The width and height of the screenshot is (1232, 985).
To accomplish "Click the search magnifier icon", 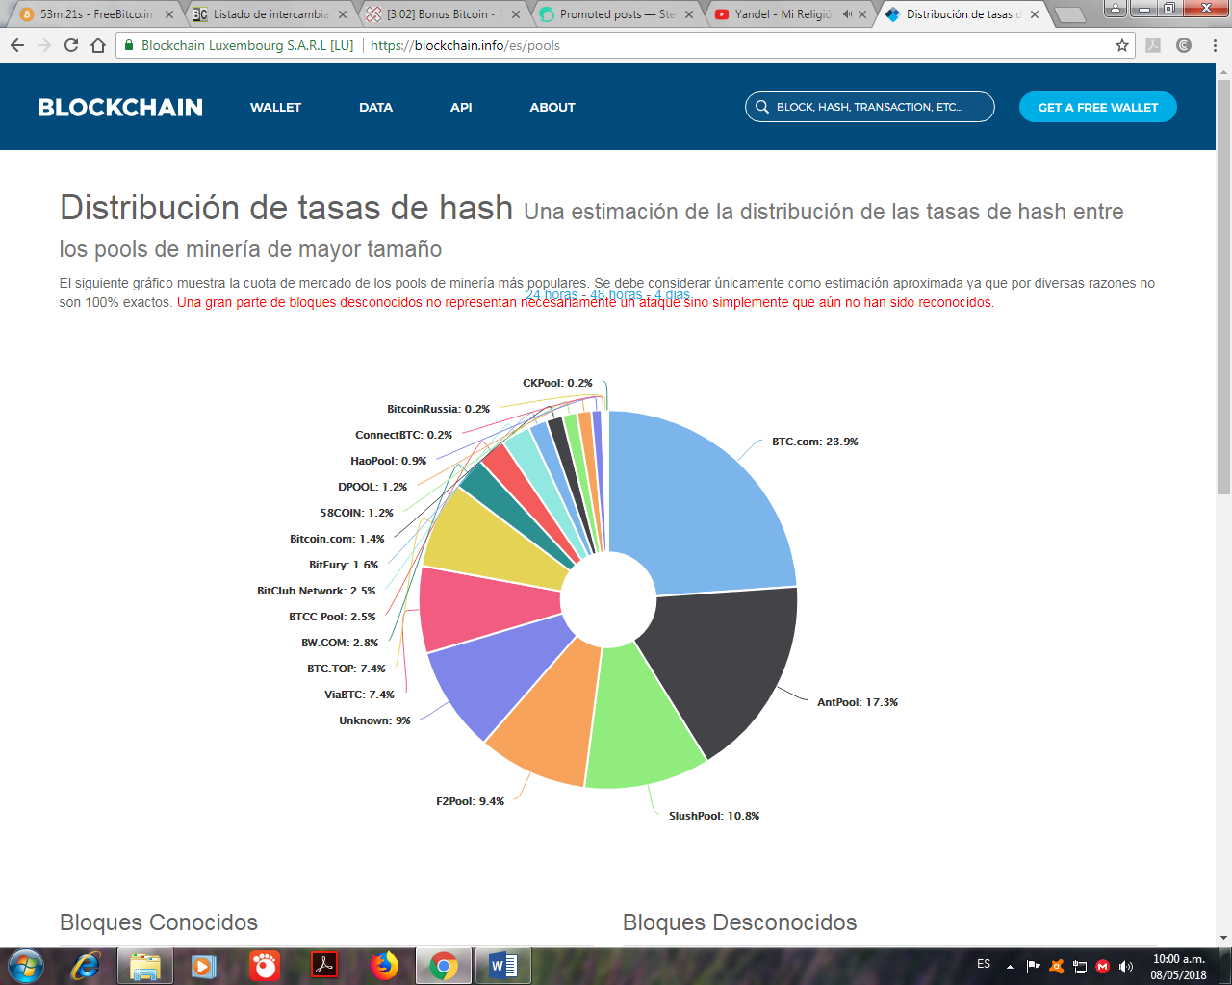I will (x=761, y=107).
